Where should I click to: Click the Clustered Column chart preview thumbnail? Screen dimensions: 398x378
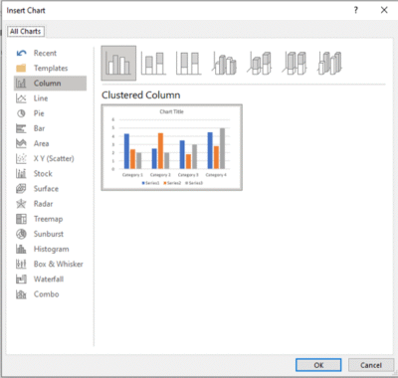[x=172, y=147]
